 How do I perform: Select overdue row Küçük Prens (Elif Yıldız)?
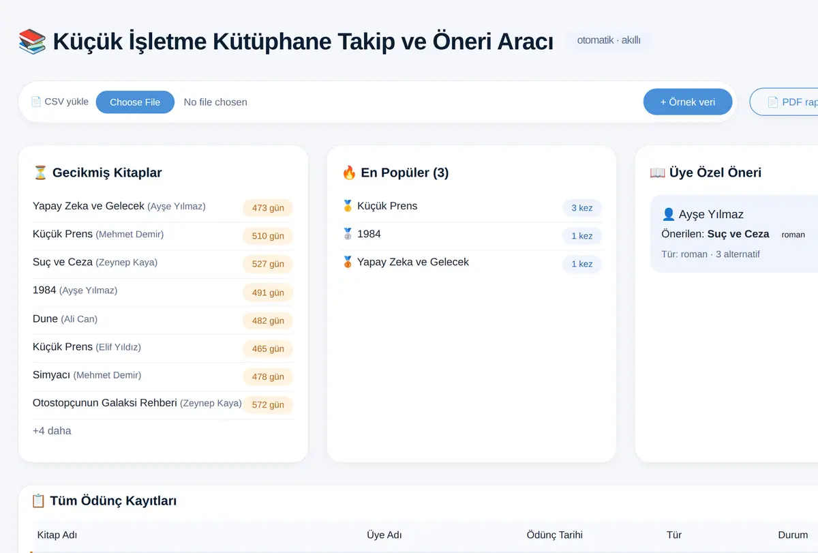(163, 348)
